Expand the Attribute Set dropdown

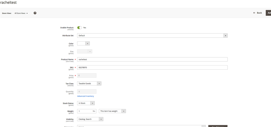(152, 36)
